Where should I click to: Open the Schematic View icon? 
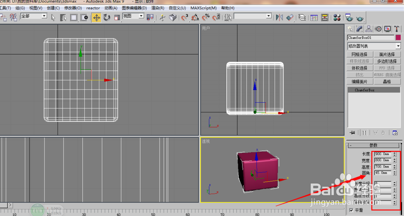(325, 17)
